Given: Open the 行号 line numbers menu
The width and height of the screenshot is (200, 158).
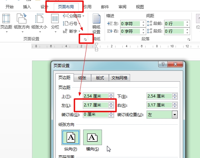Looking at the screenshot, I should tap(72, 23).
